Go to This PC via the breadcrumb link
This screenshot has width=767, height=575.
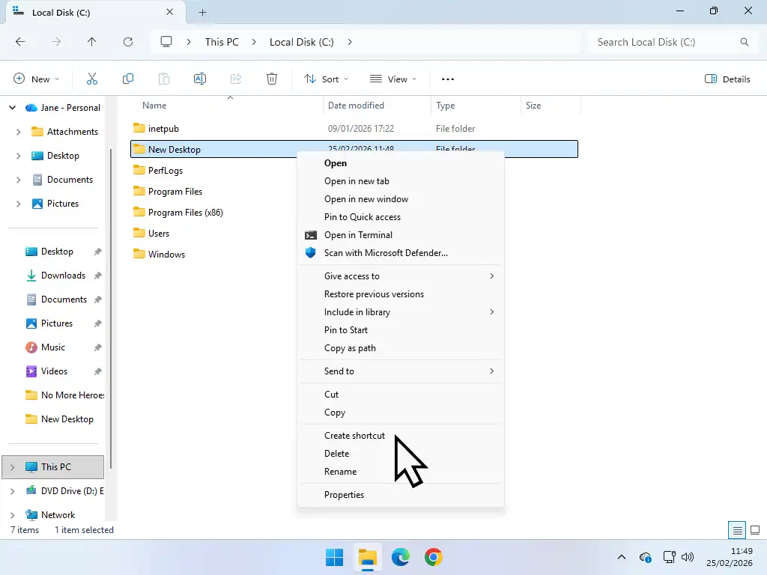[222, 42]
